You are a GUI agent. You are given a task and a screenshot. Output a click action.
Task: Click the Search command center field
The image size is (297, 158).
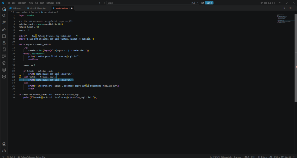(x=149, y=3)
